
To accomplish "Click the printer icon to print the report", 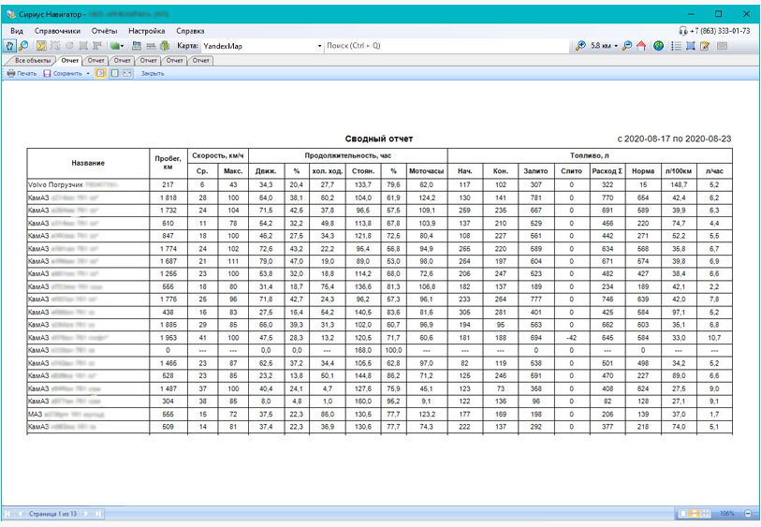I will (x=11, y=72).
